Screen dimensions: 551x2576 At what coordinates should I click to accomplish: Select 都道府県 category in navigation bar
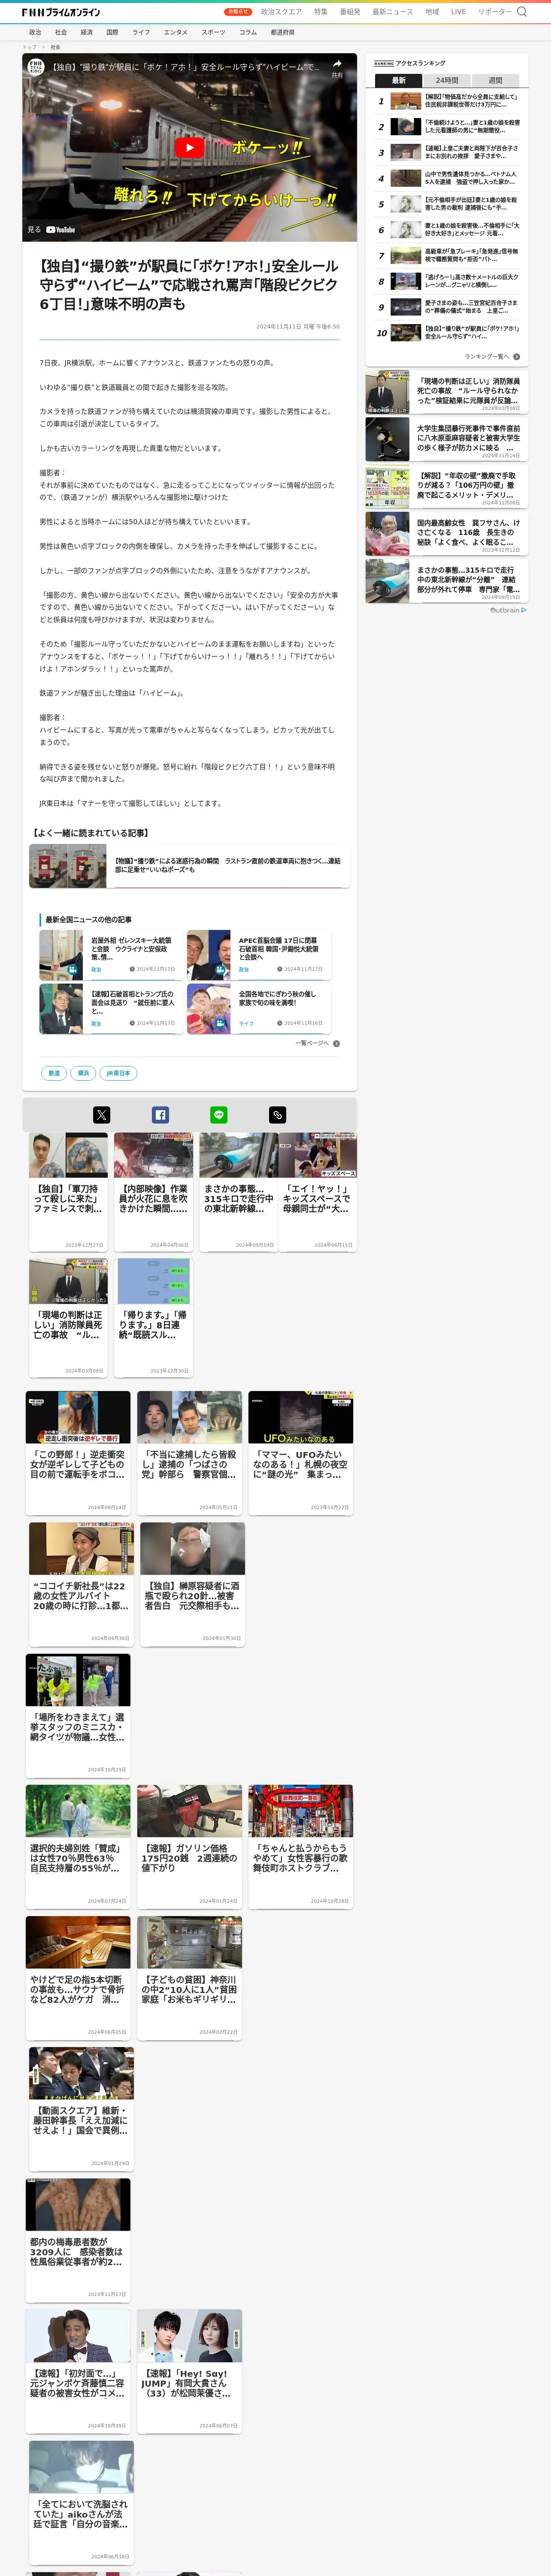pyautogui.click(x=282, y=32)
